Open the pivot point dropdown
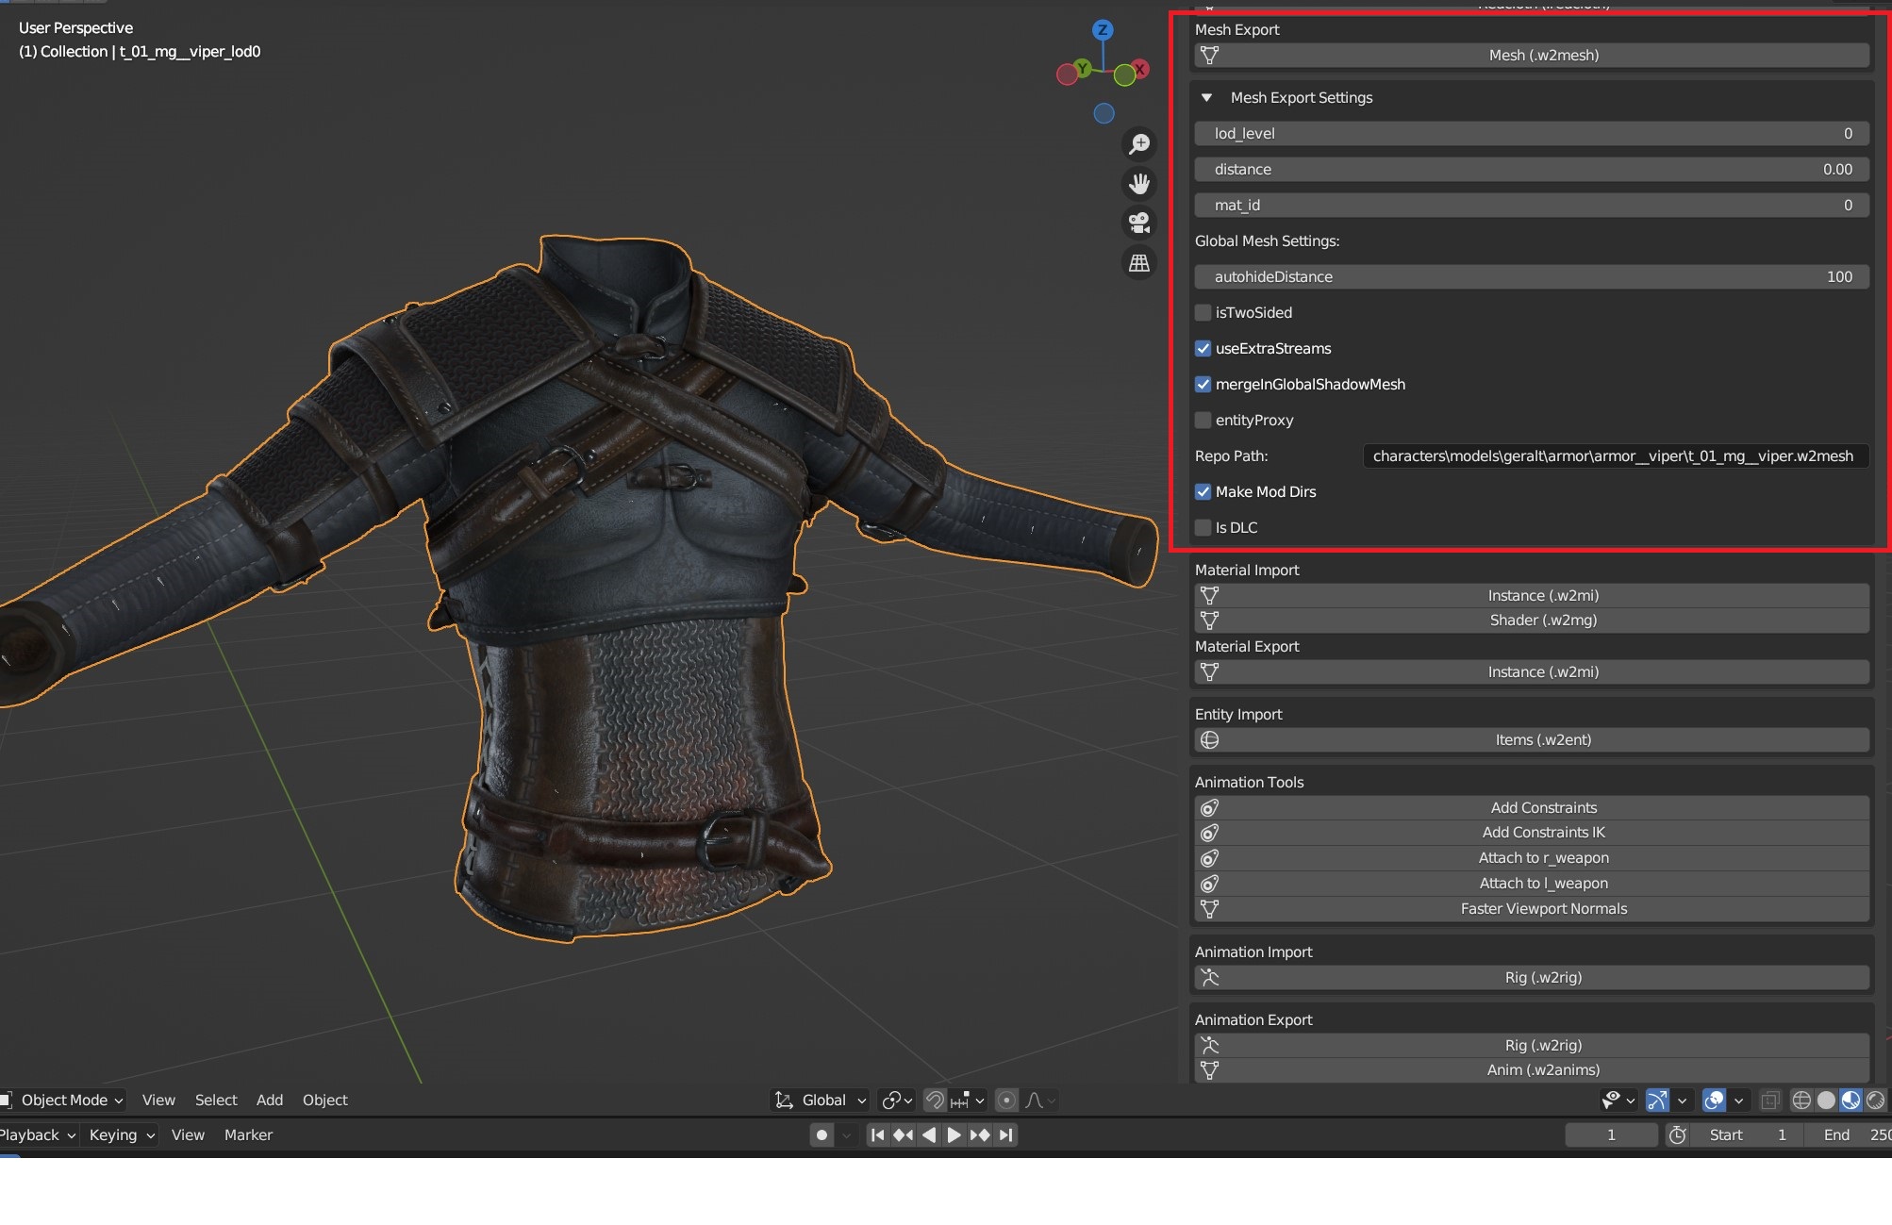 point(896,1101)
